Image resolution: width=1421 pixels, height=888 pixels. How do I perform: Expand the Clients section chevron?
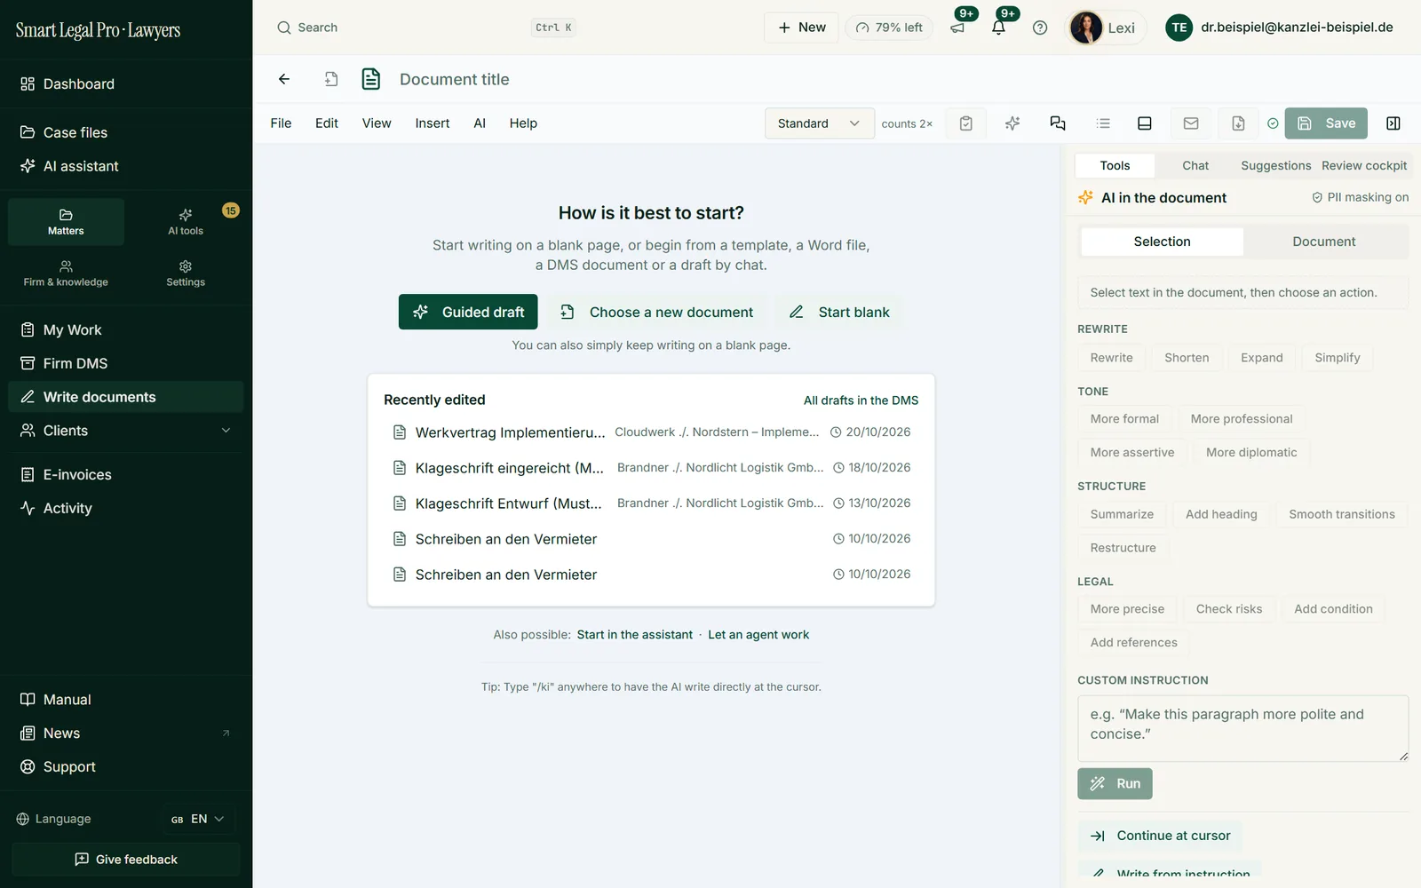(x=226, y=431)
